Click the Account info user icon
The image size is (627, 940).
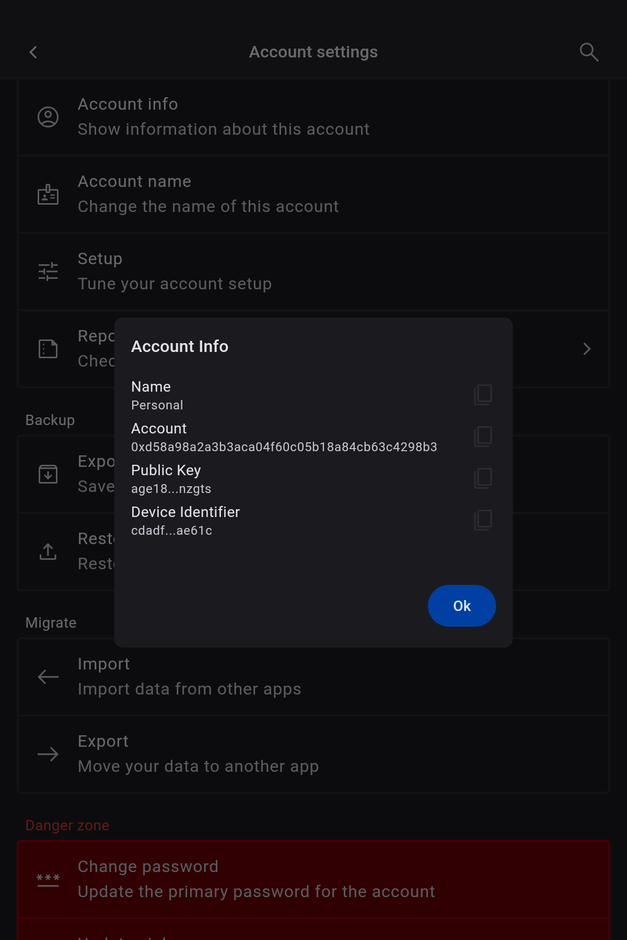click(x=48, y=117)
